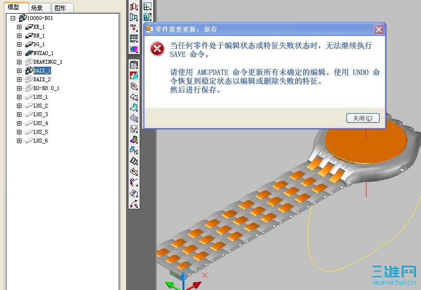The width and height of the screenshot is (421, 290).
Task: Expand the DRAWING2_1 tree node
Action: (x=19, y=62)
